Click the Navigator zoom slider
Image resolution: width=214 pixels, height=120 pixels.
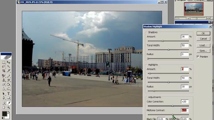(198, 18)
